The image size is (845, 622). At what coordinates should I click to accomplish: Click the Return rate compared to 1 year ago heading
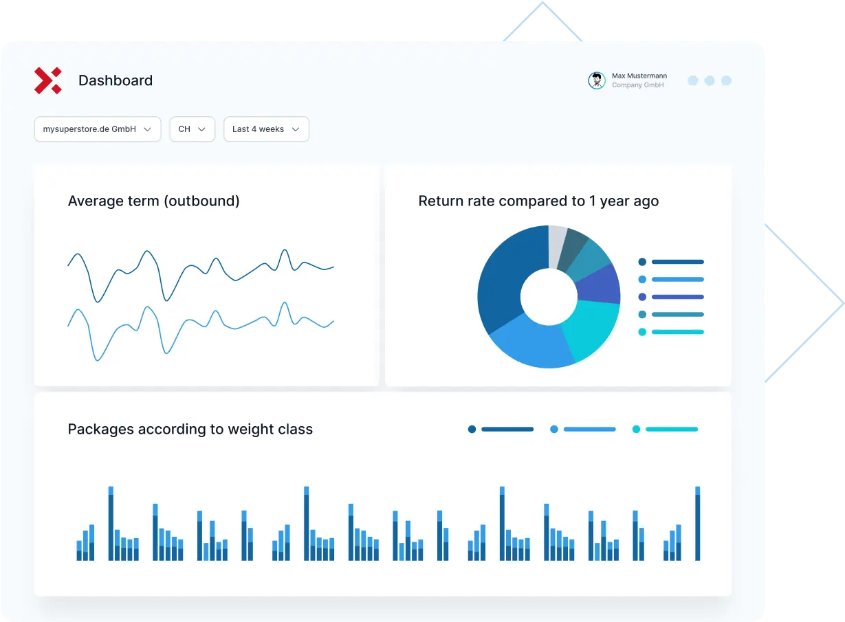coord(538,201)
